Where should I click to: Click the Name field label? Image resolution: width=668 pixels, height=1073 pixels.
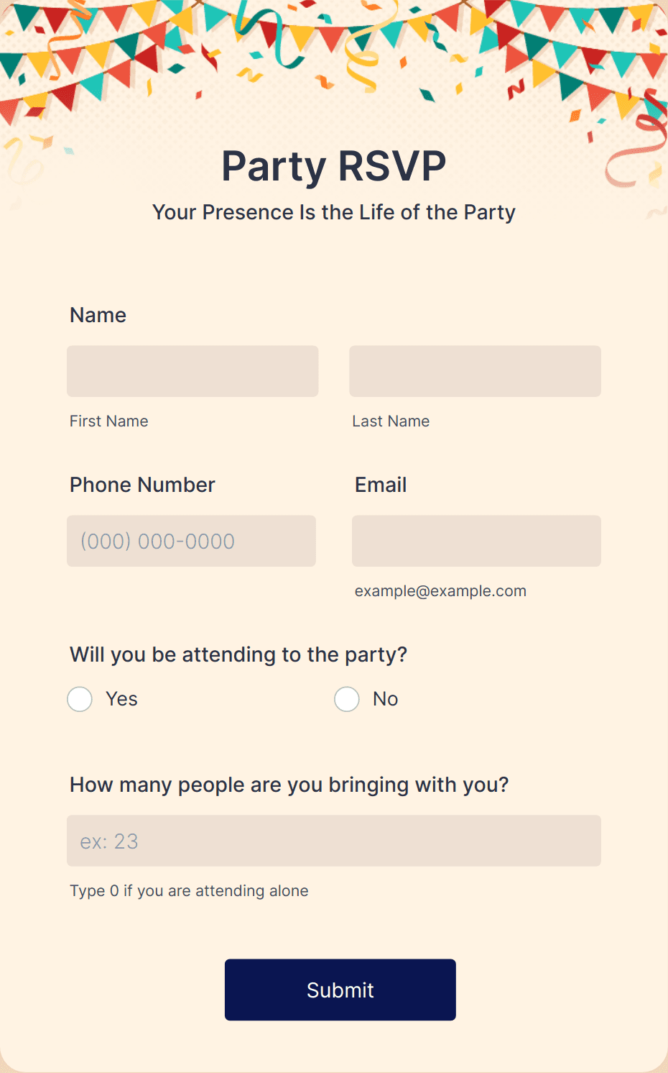[98, 315]
